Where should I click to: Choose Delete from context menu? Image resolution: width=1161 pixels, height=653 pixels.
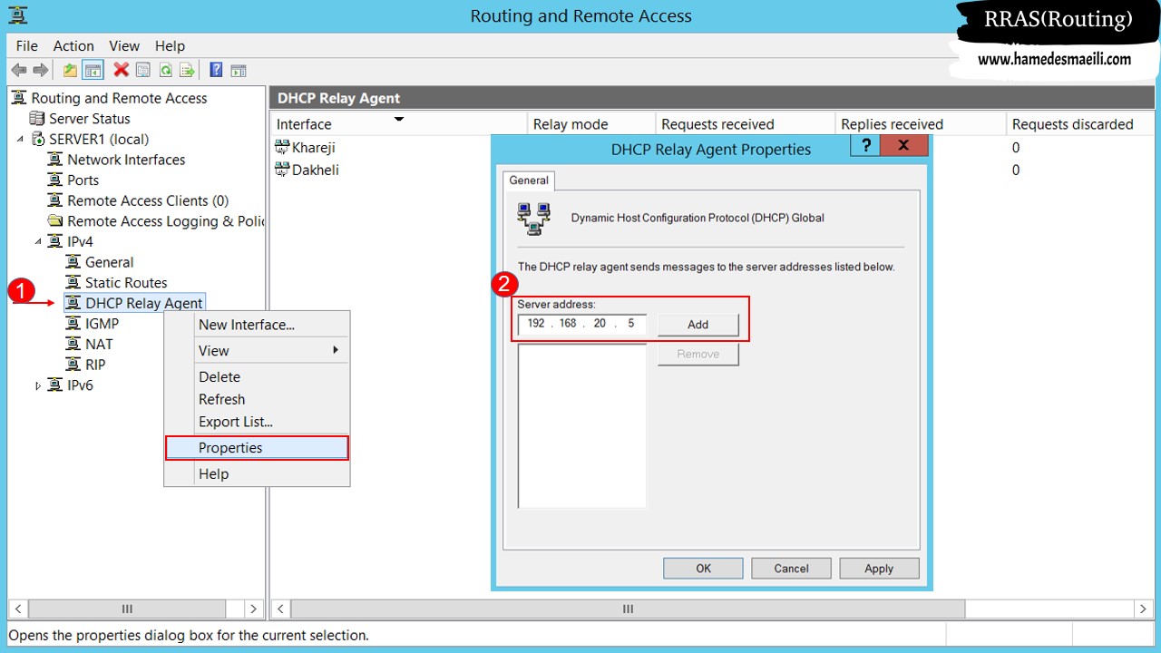pos(258,376)
